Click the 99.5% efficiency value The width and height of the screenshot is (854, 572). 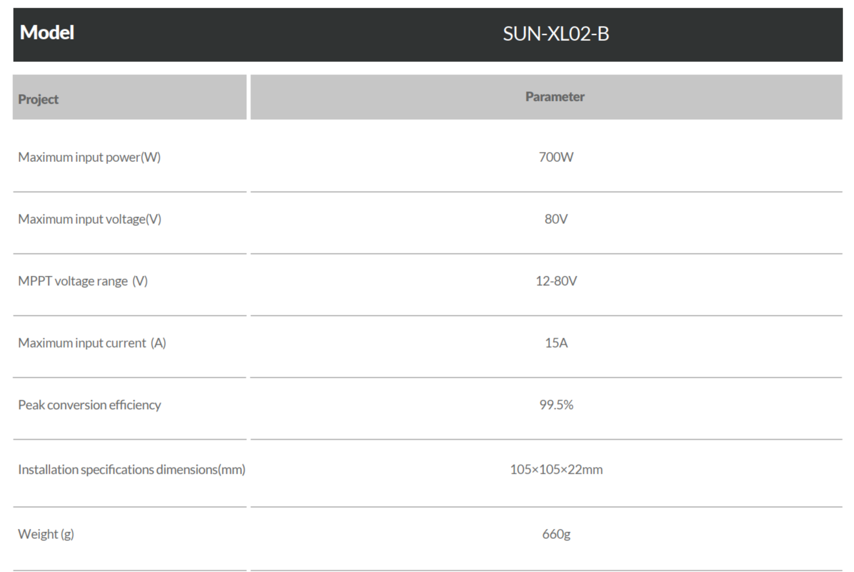(556, 405)
